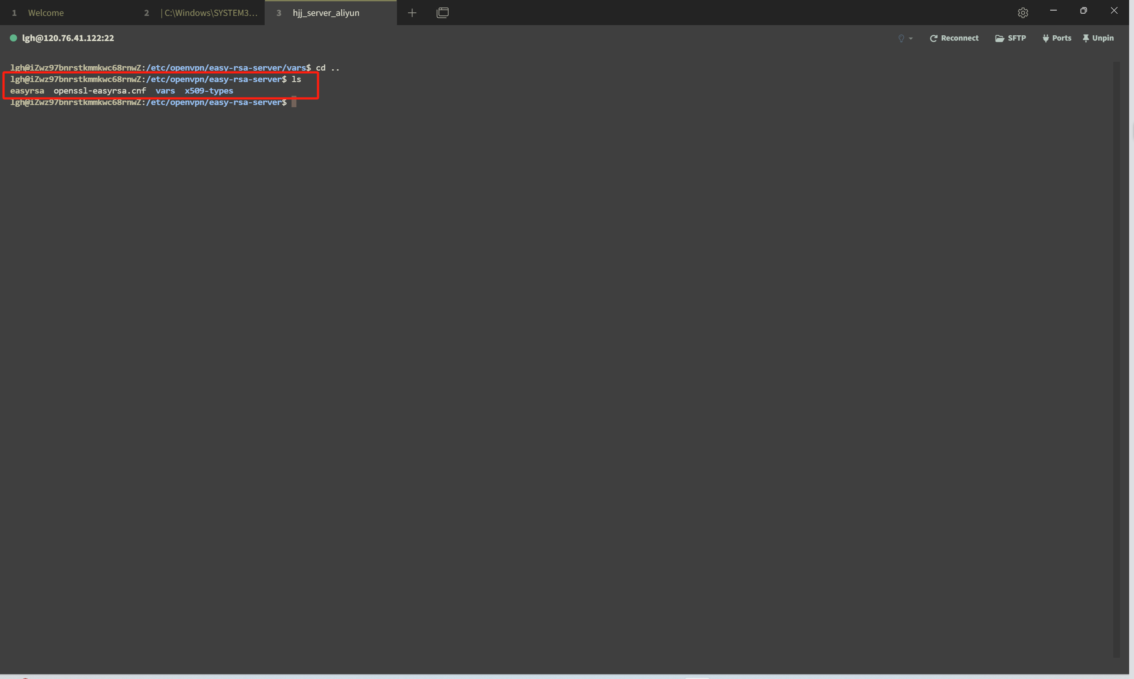Click the lightbulb hints icon
The width and height of the screenshot is (1134, 679).
point(901,38)
